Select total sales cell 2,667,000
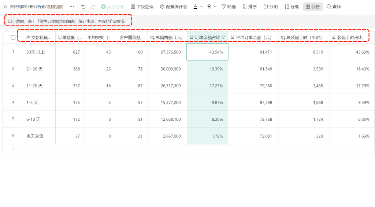Viewport: 375px width, 207px height. 167,136
